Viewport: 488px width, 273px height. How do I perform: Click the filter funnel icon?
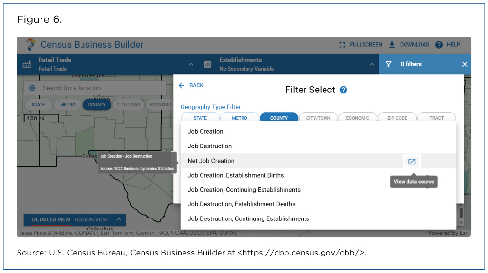point(388,64)
